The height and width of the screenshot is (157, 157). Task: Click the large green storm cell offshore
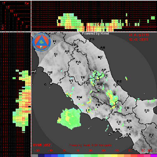click(x=70, y=118)
